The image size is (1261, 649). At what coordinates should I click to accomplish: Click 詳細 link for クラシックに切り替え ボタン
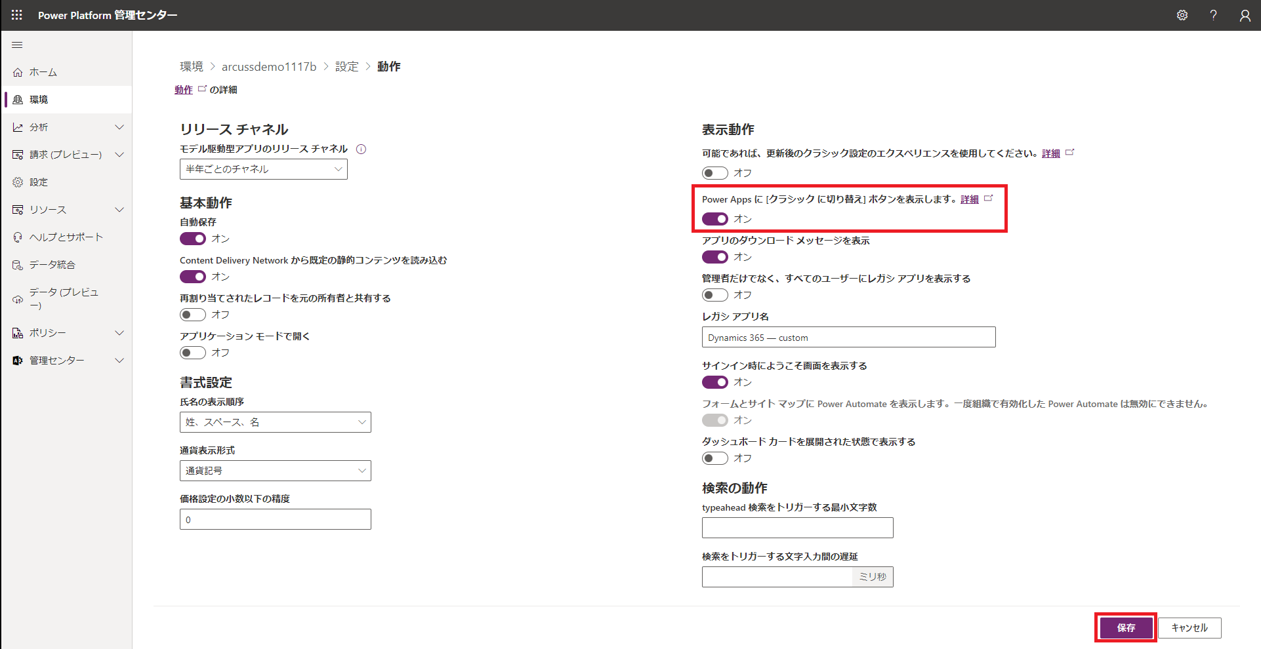[970, 199]
